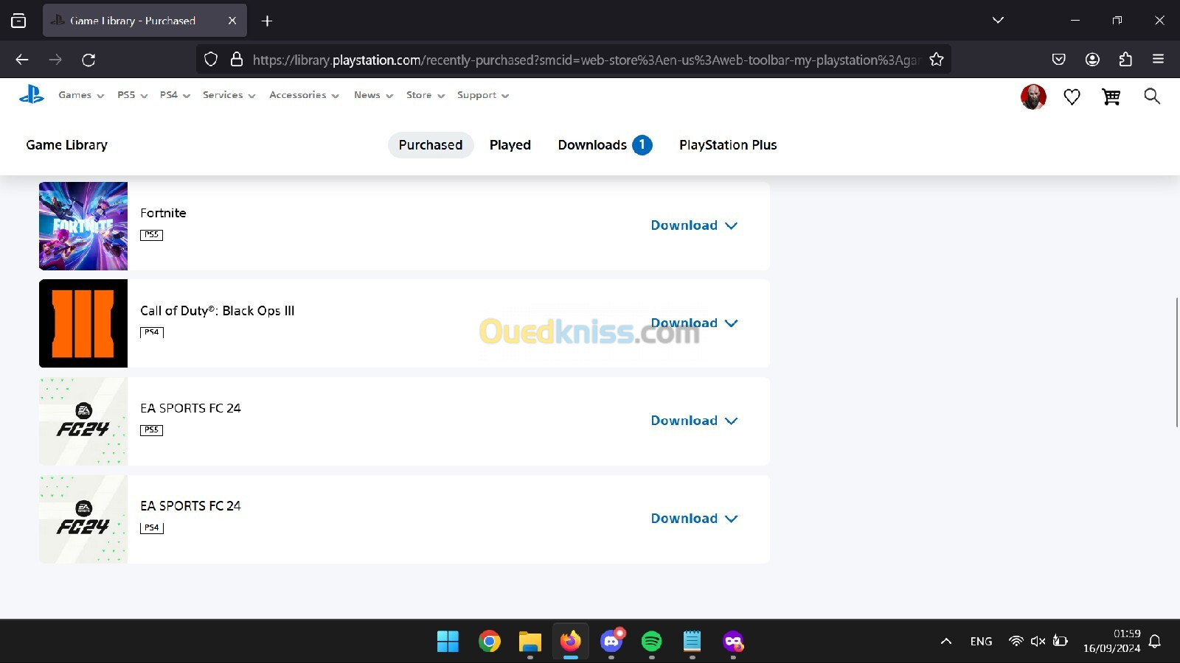Screen dimensions: 1180x663
Task: Click Download for Fortnite
Action: pyautogui.click(x=694, y=225)
